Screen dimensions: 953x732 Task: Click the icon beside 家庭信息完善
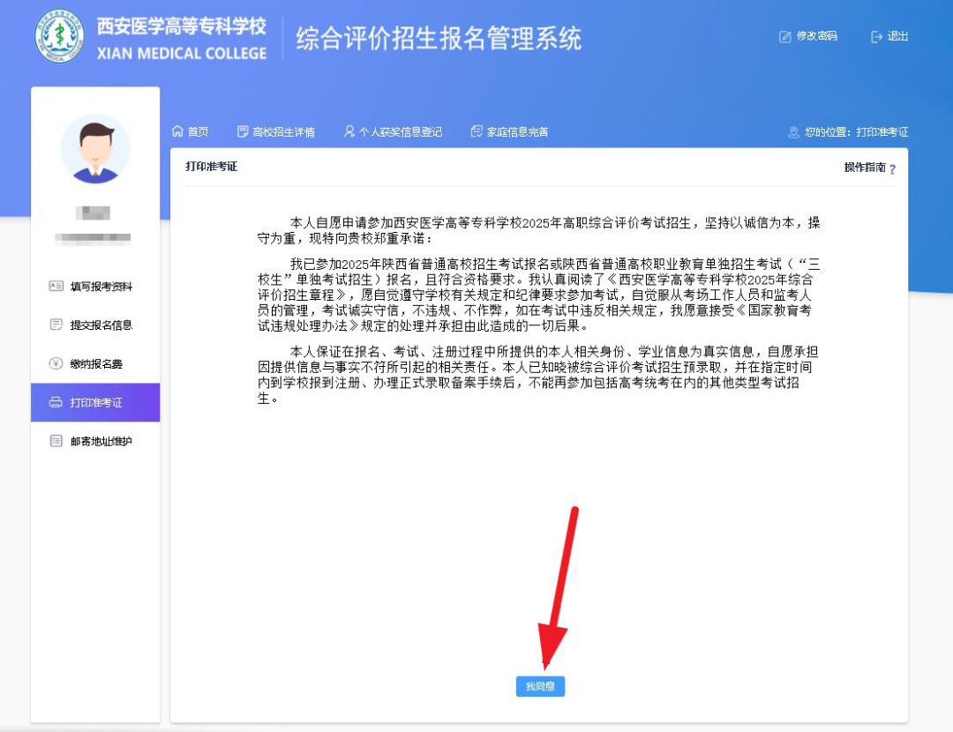(x=476, y=131)
